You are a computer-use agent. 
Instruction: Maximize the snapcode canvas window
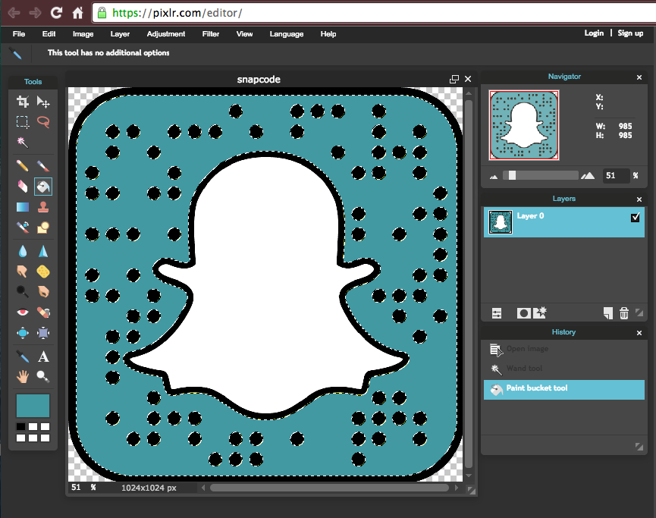click(x=454, y=79)
